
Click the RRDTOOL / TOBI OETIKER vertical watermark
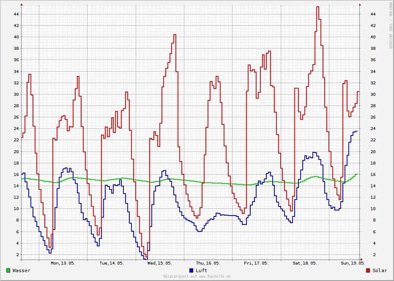391,25
